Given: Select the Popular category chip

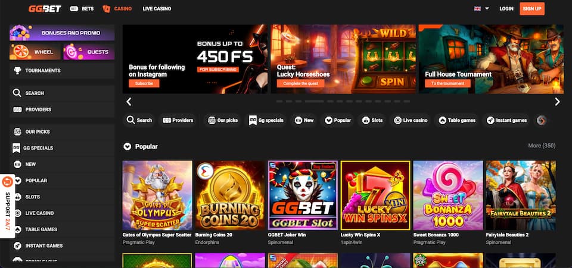Looking at the screenshot, I should click(338, 121).
